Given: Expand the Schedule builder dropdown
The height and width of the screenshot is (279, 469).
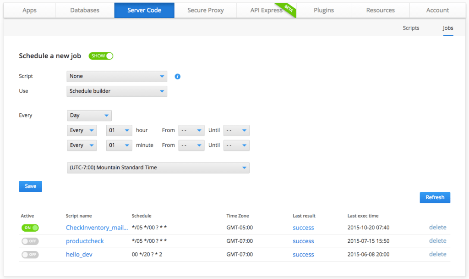Looking at the screenshot, I should (117, 91).
